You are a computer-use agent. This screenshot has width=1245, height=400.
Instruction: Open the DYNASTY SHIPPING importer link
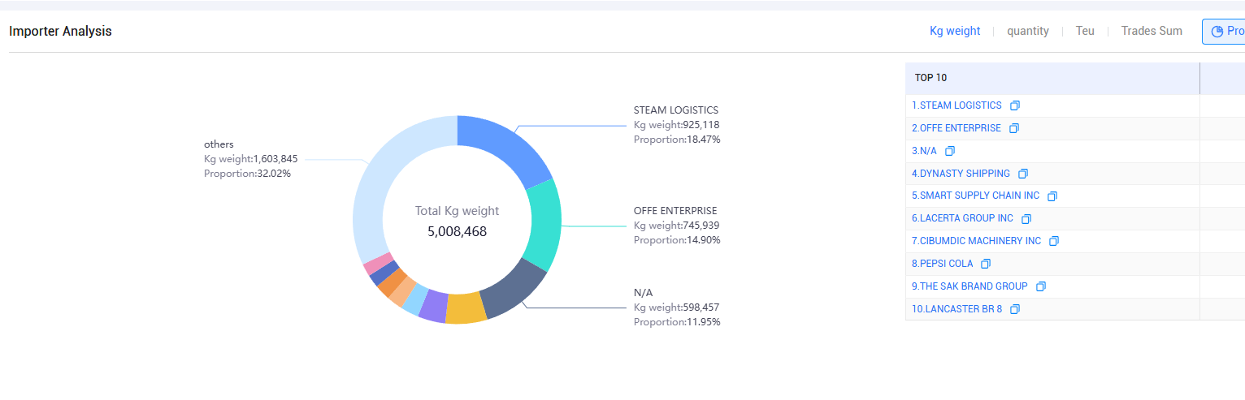coord(961,174)
